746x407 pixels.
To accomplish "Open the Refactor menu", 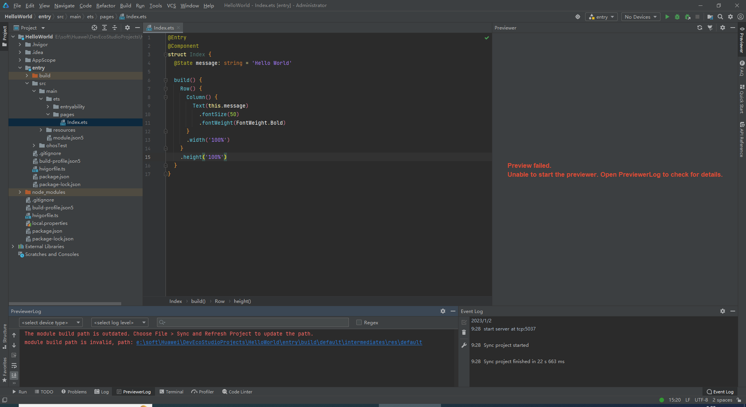I will click(106, 5).
